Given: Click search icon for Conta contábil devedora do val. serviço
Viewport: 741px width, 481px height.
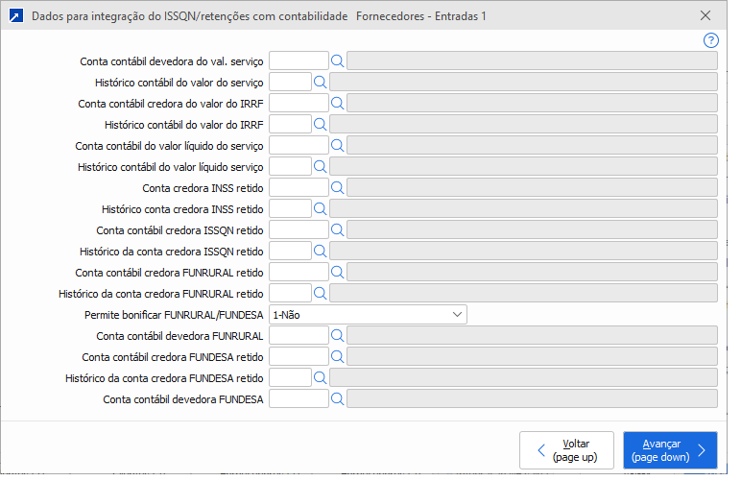Looking at the screenshot, I should pyautogui.click(x=338, y=60).
